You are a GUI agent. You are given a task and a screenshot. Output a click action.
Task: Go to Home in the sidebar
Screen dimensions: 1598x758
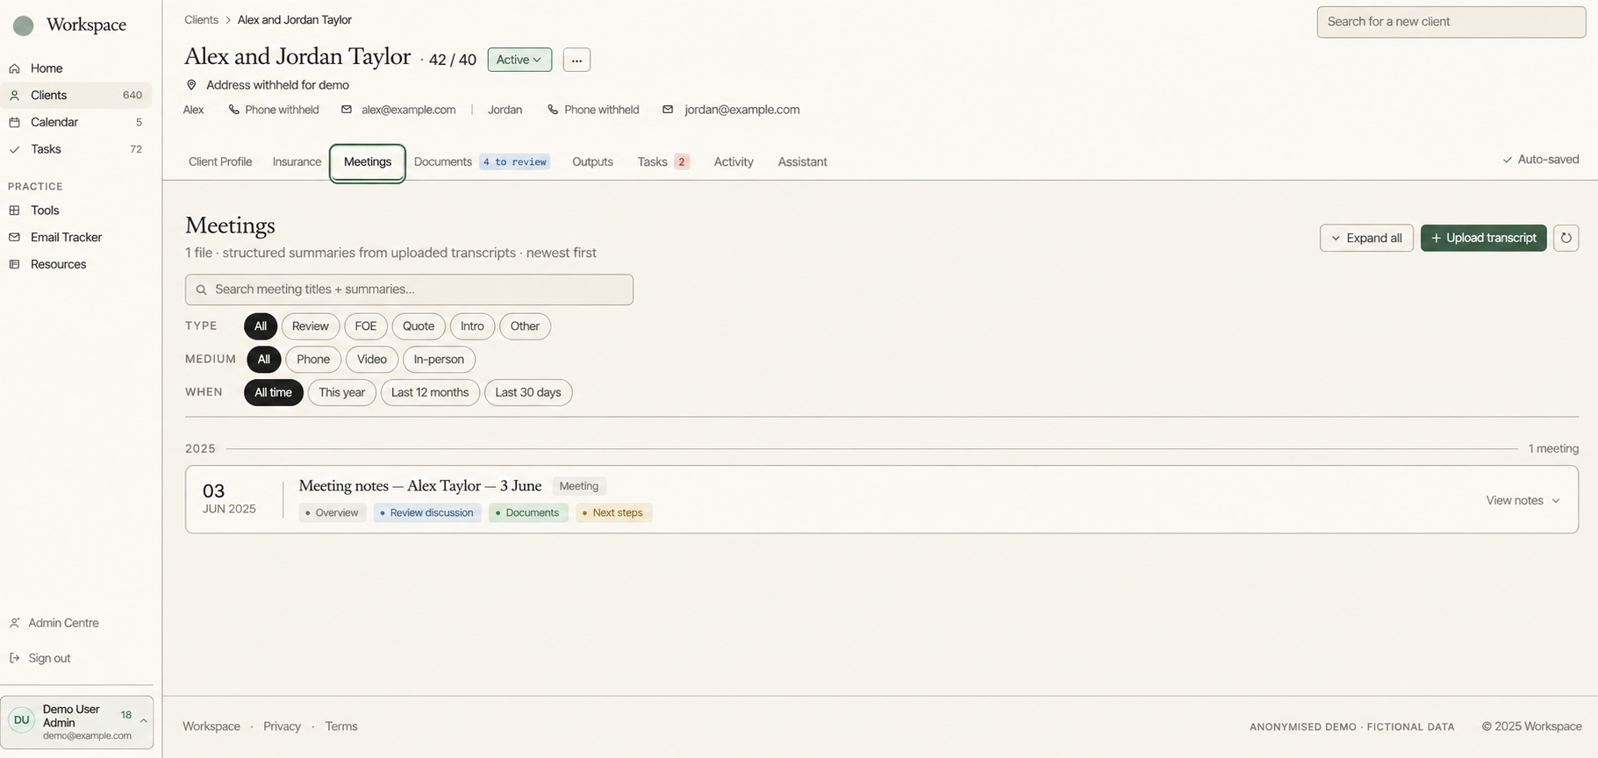click(47, 68)
